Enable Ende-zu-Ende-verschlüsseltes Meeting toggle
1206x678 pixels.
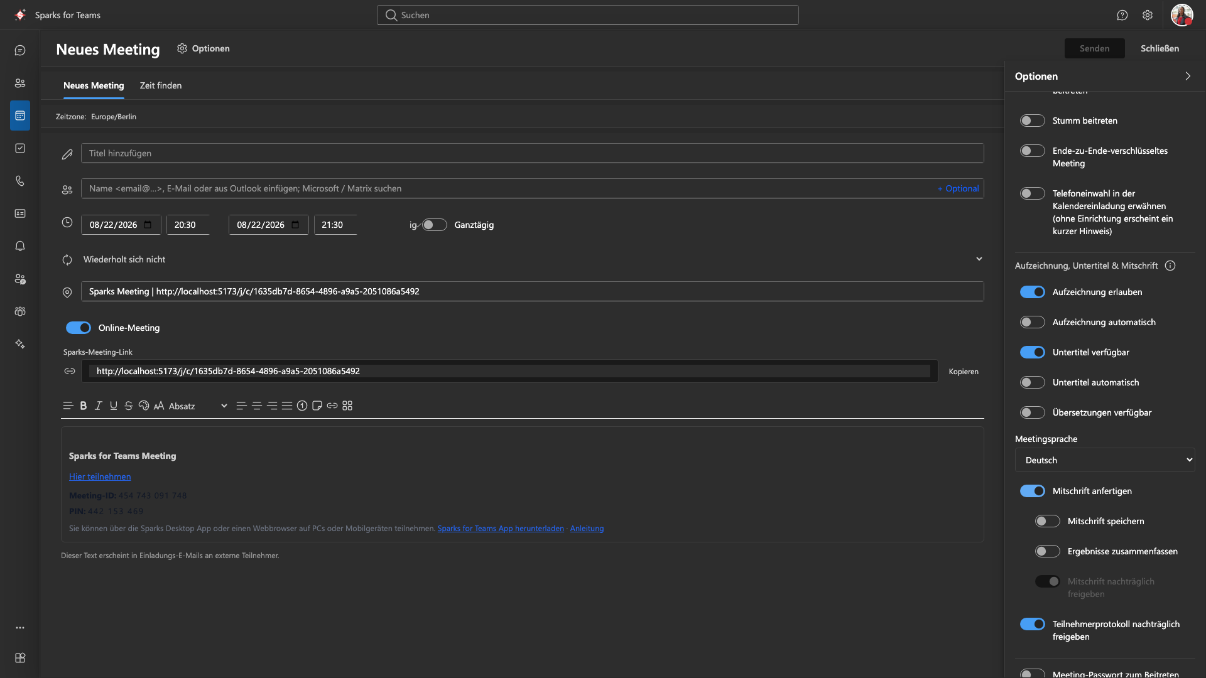click(x=1032, y=151)
